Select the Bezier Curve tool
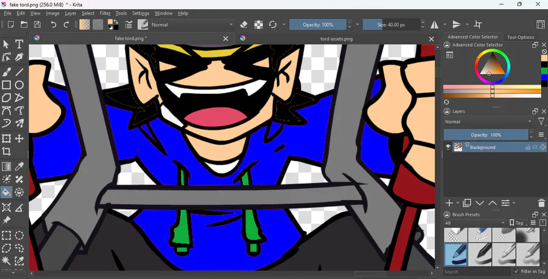The width and height of the screenshot is (548, 279). pos(6,111)
